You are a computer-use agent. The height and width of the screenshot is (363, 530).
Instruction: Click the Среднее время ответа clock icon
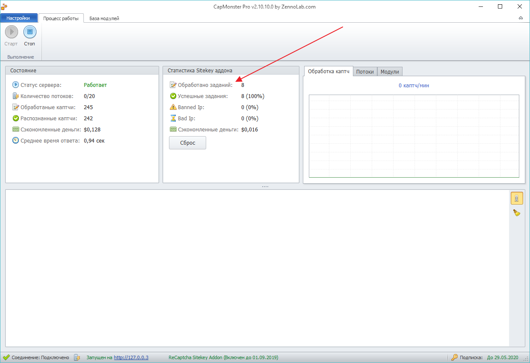16,140
